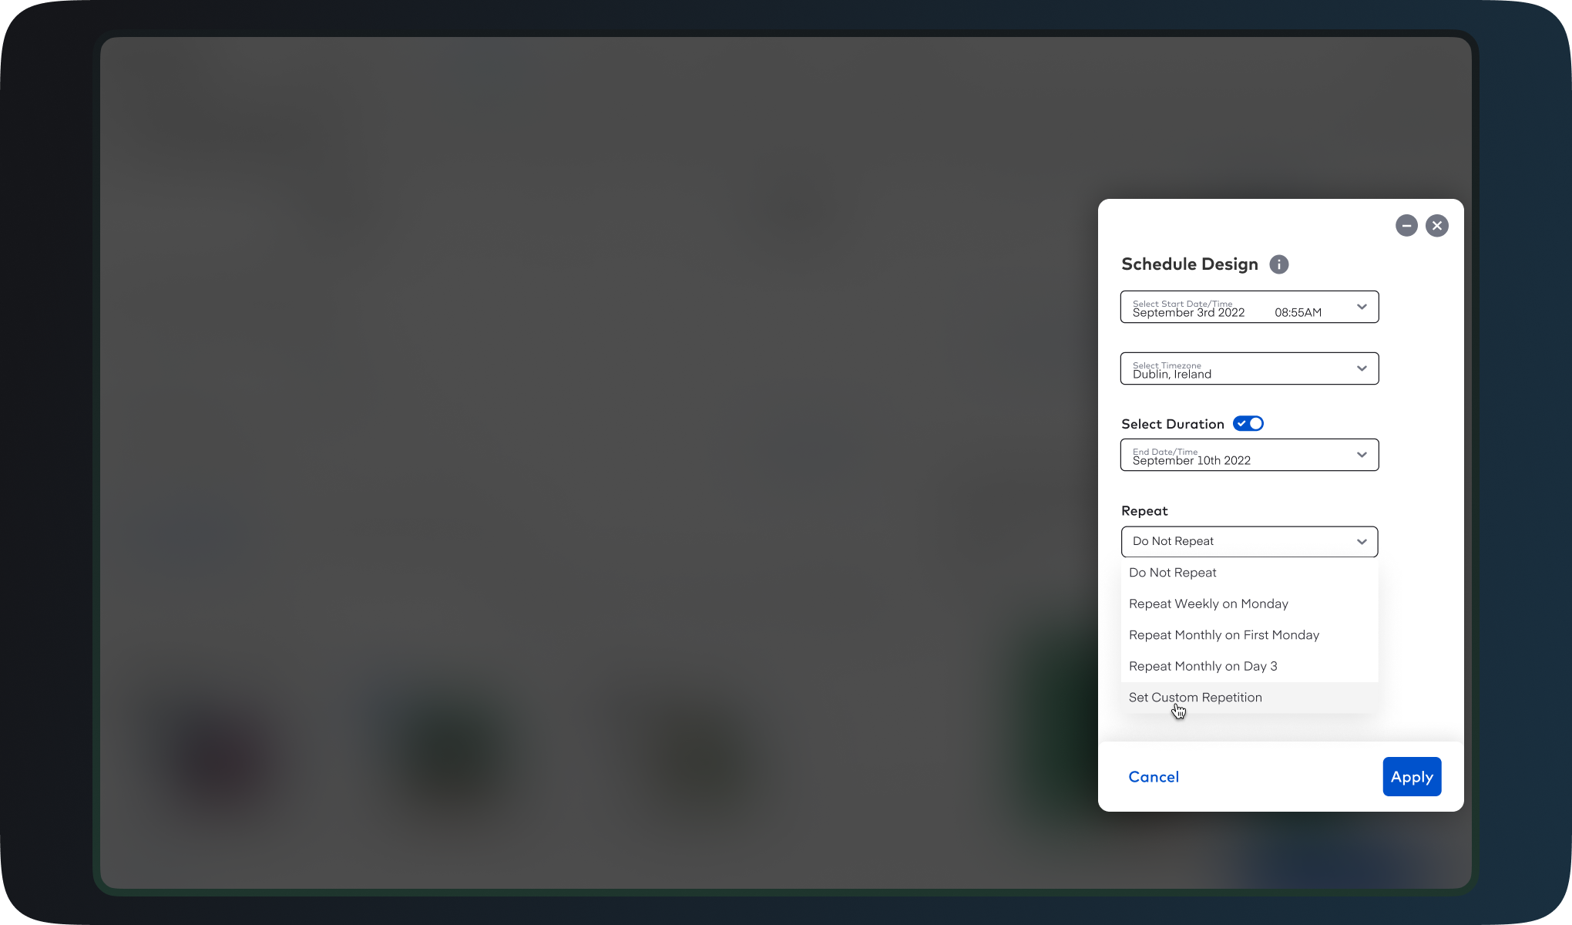The image size is (1572, 925).
Task: Click the close icon on the dialog
Action: [1438, 226]
